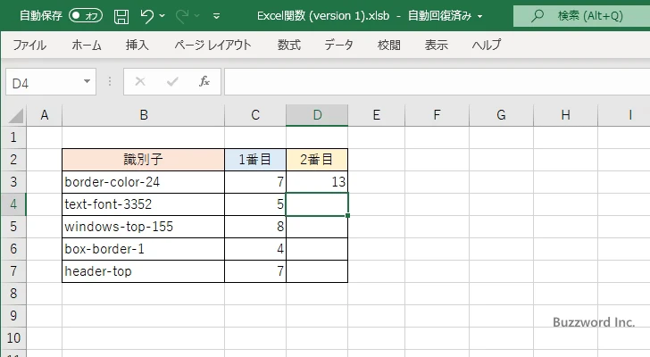The width and height of the screenshot is (650, 357).
Task: Select column F header
Action: coord(437,115)
